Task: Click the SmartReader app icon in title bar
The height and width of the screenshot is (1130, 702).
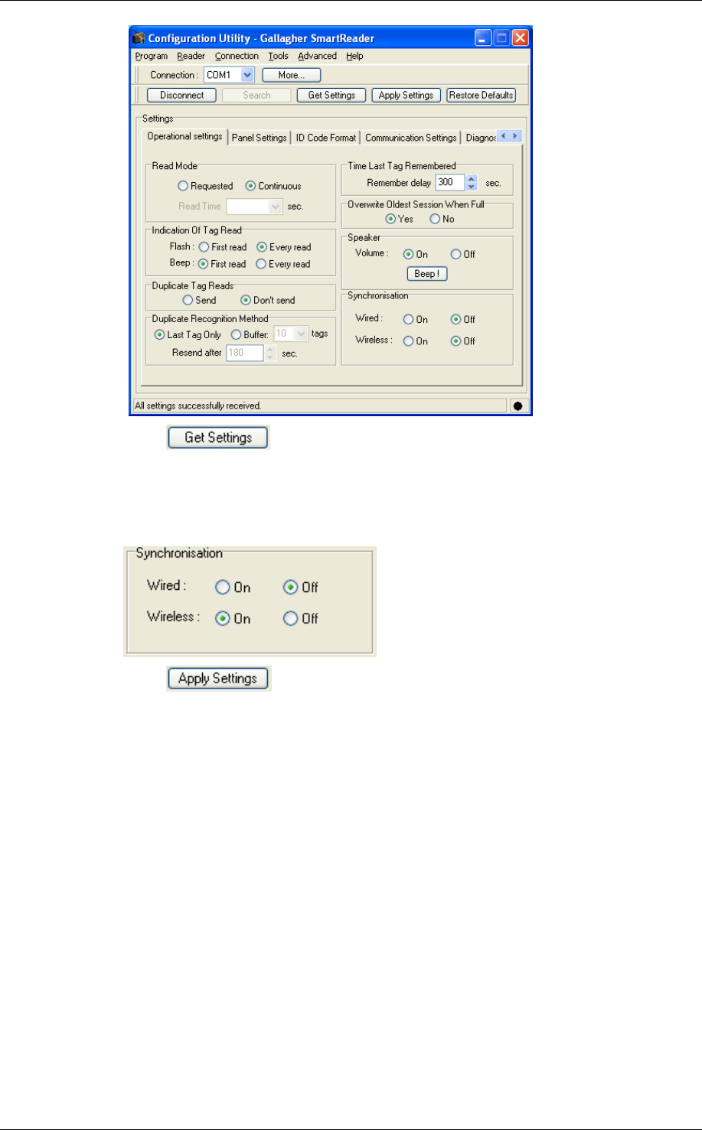Action: pos(139,38)
